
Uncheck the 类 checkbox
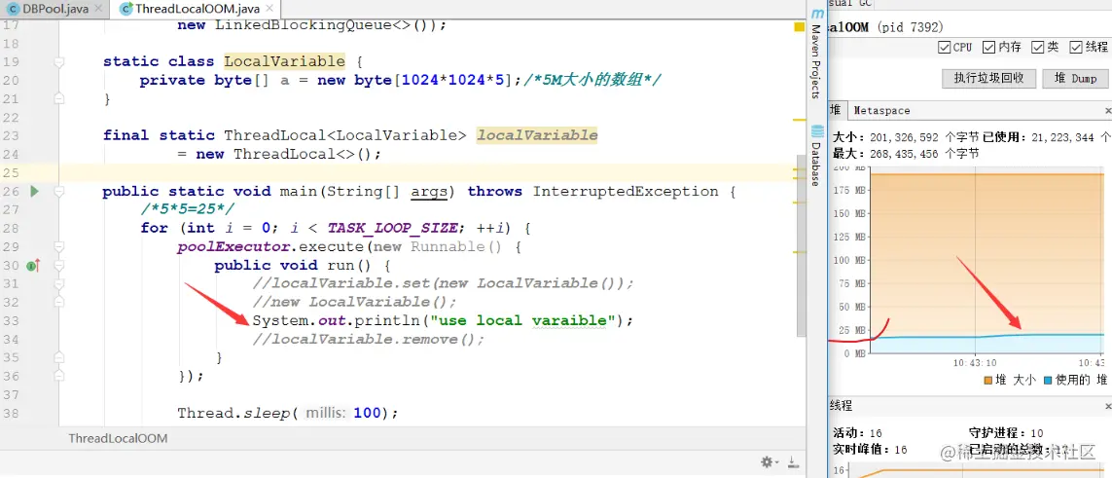[1037, 48]
